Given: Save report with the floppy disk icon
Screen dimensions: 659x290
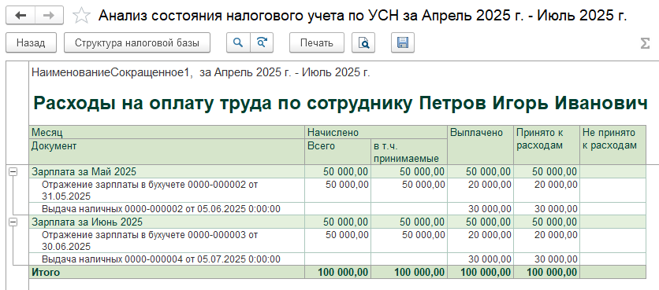Looking at the screenshot, I should click(x=403, y=42).
